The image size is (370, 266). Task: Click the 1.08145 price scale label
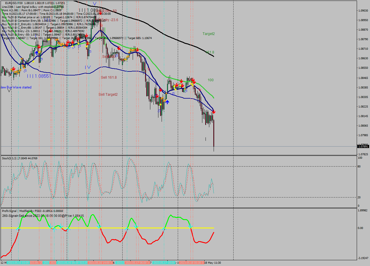(x=363, y=117)
